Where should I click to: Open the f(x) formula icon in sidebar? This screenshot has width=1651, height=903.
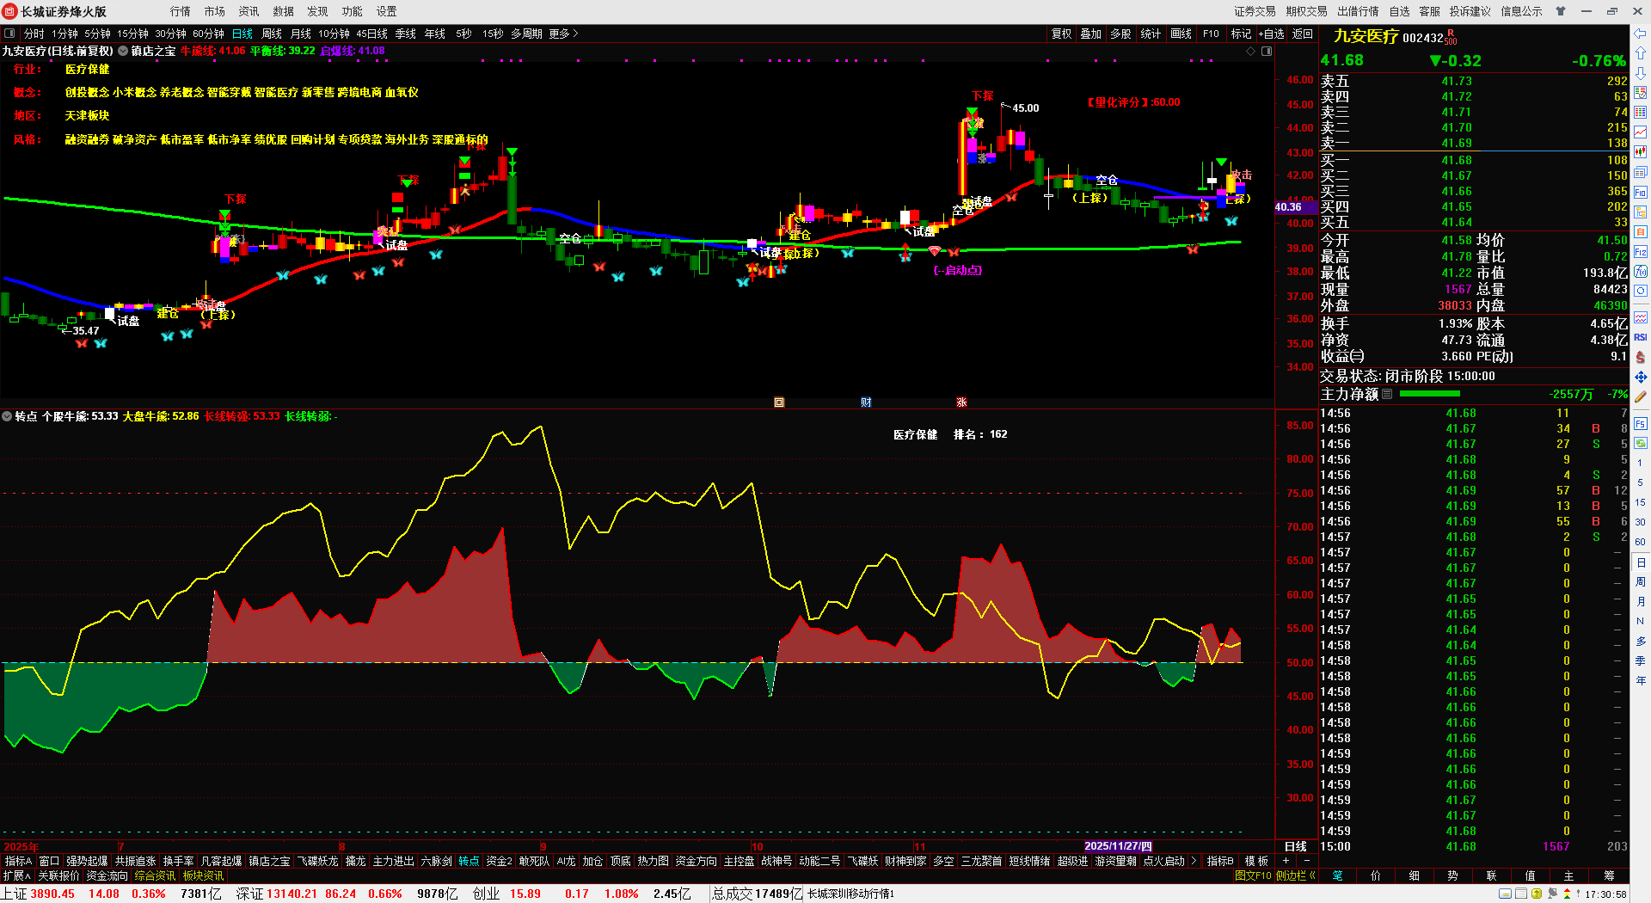pos(1641,272)
